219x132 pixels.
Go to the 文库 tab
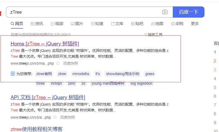pos(117,24)
